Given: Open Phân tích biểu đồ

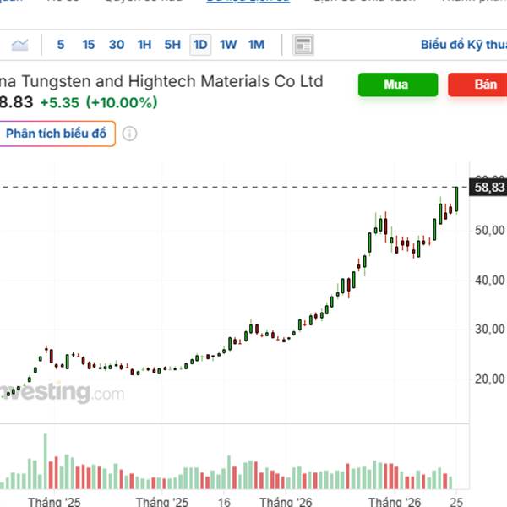Looking at the screenshot, I should click(x=56, y=134).
